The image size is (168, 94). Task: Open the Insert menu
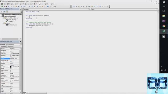coord(17,4)
